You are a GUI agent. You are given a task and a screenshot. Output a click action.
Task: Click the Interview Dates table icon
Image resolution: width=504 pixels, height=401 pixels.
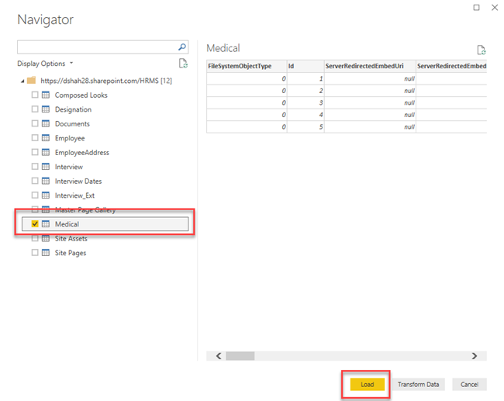(46, 181)
